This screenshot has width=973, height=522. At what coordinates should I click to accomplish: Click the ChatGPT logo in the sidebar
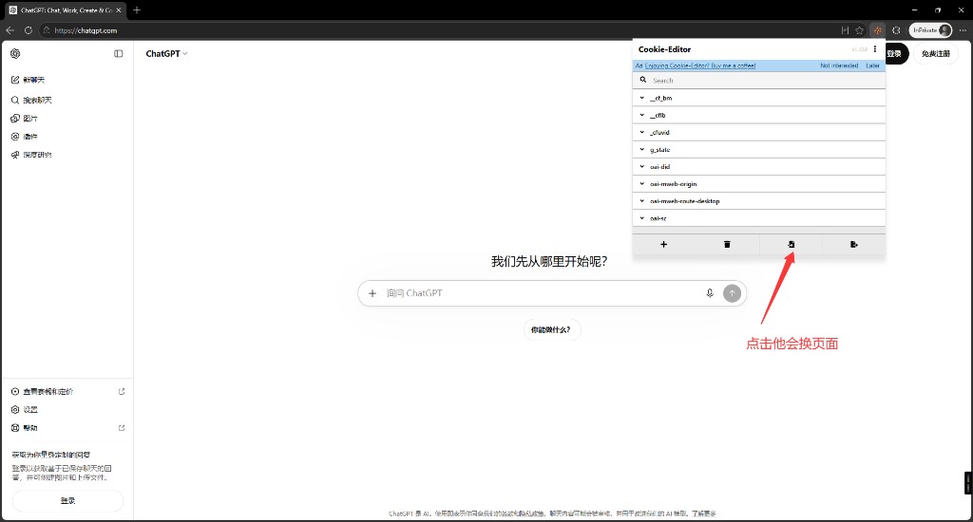click(x=15, y=53)
